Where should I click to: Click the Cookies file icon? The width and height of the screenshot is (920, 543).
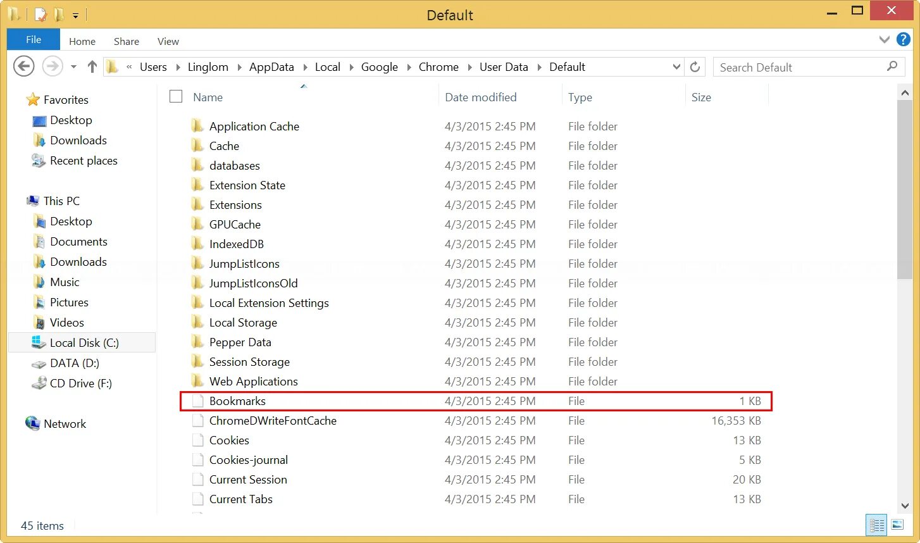coord(198,440)
